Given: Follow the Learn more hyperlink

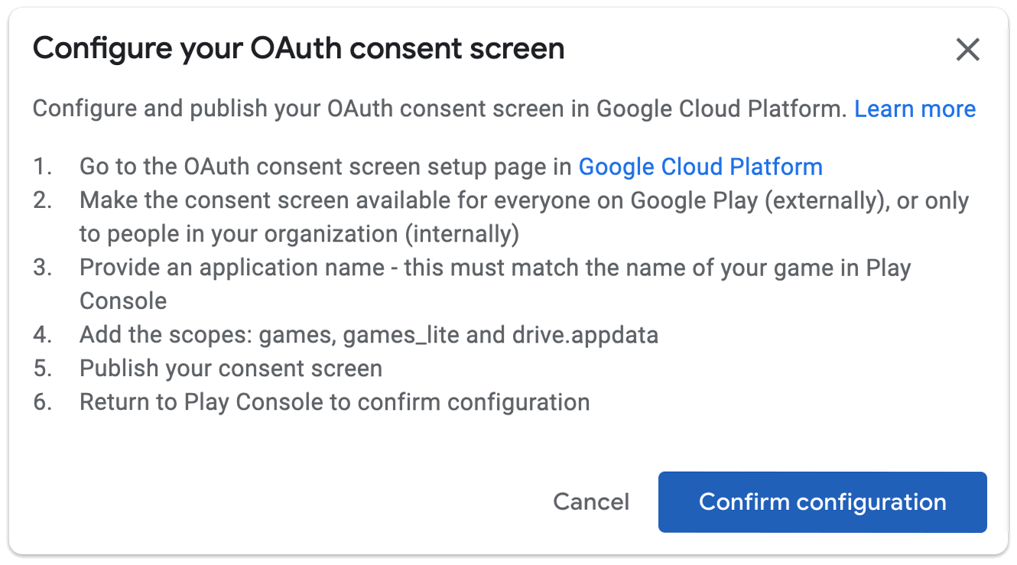Looking at the screenshot, I should 915,109.
